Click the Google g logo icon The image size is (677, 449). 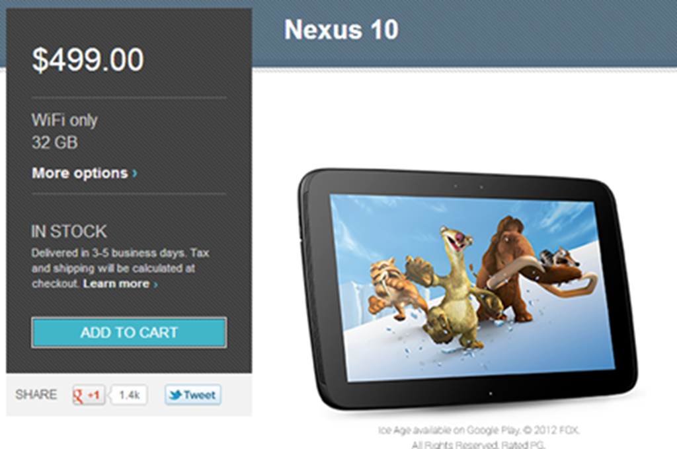click(78, 396)
